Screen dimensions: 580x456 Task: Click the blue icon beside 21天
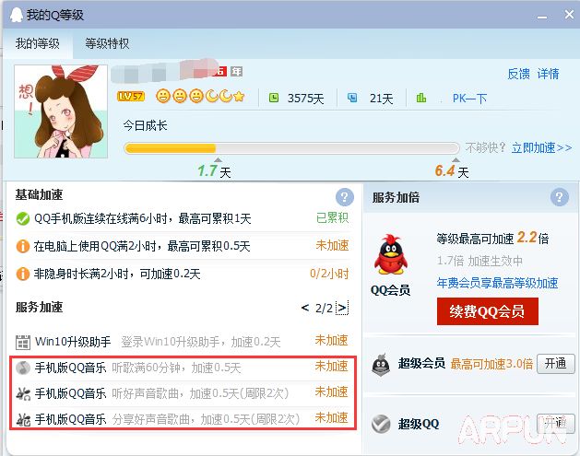[x=352, y=98]
